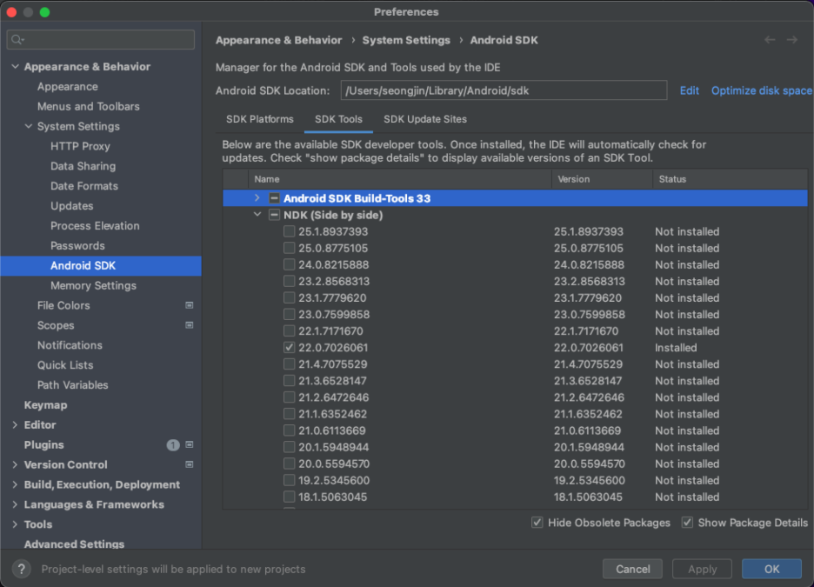The width and height of the screenshot is (814, 587).
Task: Select the SDK Tools tab
Action: click(338, 119)
